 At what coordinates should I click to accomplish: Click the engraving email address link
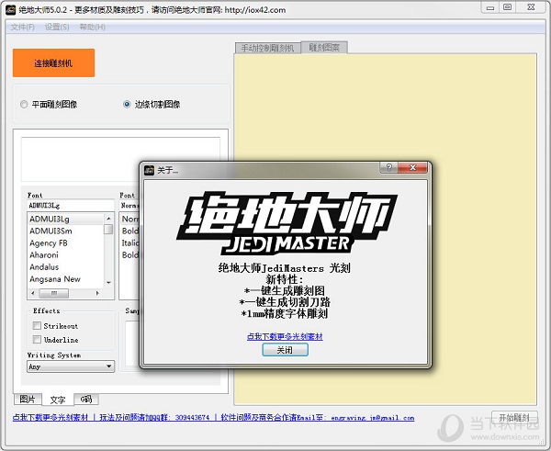373,418
